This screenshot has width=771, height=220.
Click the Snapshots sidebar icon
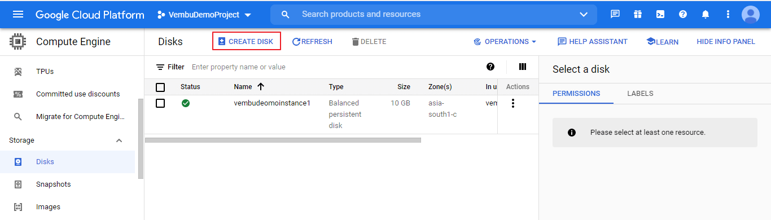click(x=18, y=184)
